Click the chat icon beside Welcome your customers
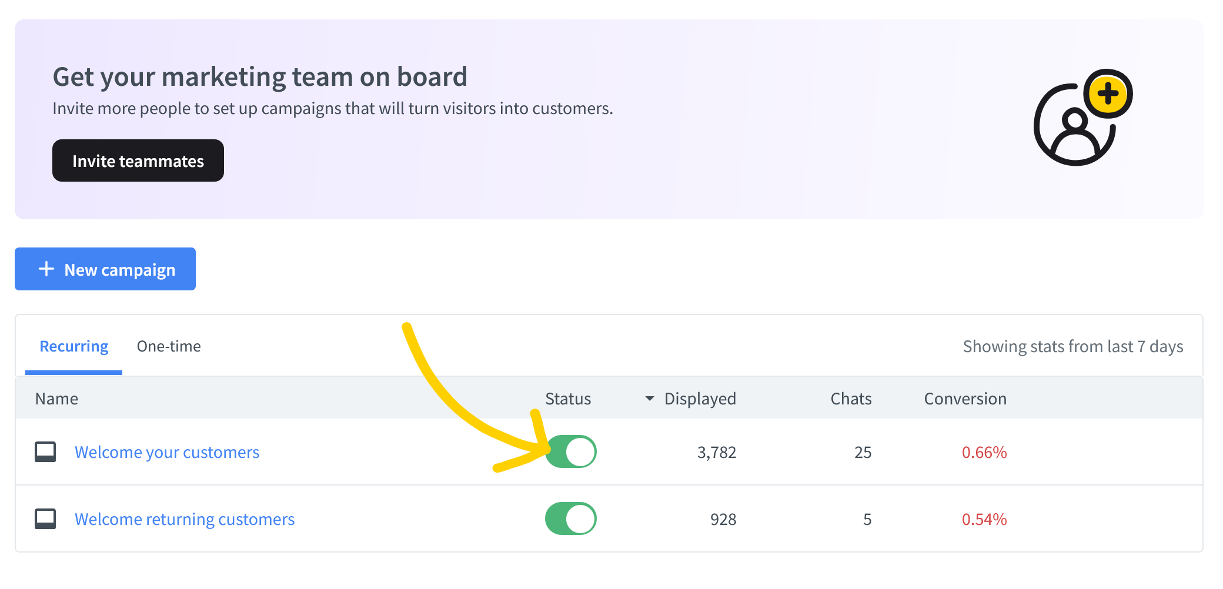The height and width of the screenshot is (589, 1223). pos(45,452)
